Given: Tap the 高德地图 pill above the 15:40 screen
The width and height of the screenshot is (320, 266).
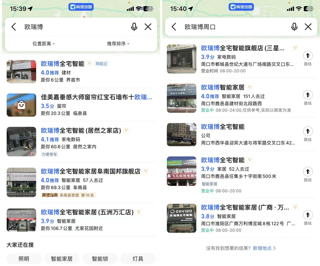Looking at the screenshot, I should pyautogui.click(x=241, y=7).
